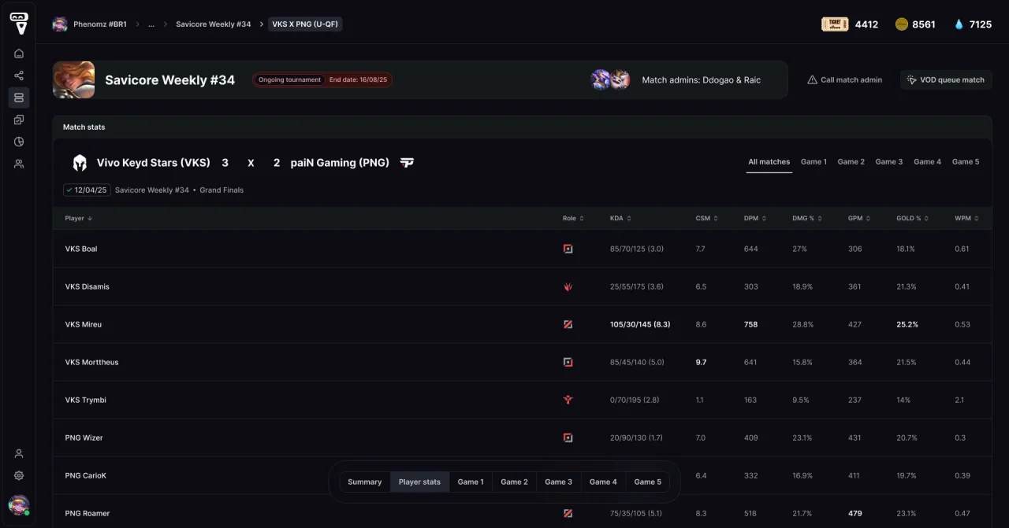Click VKS Mireu's role icon
1009x528 pixels.
tap(568, 324)
